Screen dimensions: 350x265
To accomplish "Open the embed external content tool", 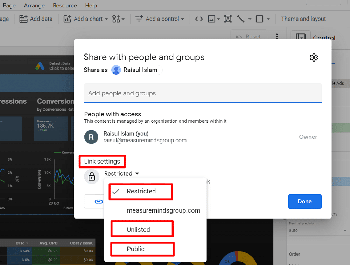I will pyautogui.click(x=198, y=19).
